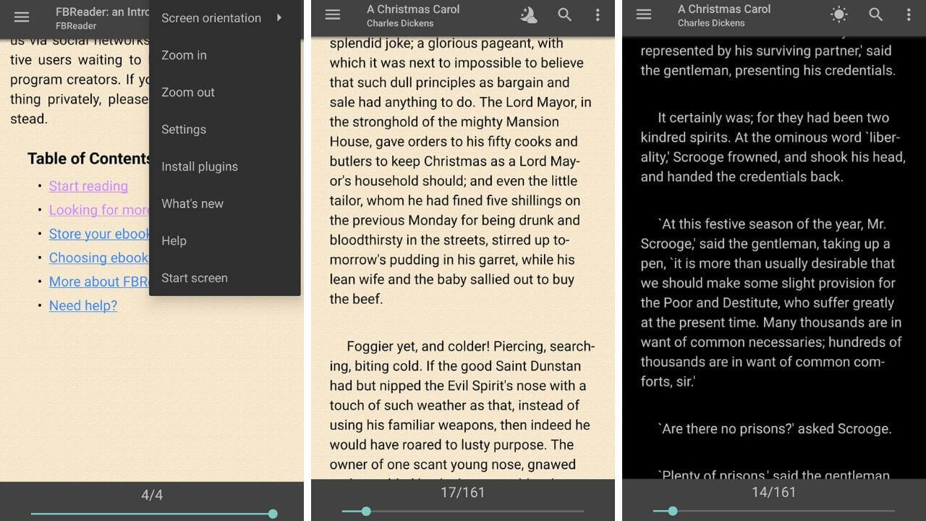
Task: Open hamburger menu in the dark Christmas Carol screen
Action: (643, 14)
